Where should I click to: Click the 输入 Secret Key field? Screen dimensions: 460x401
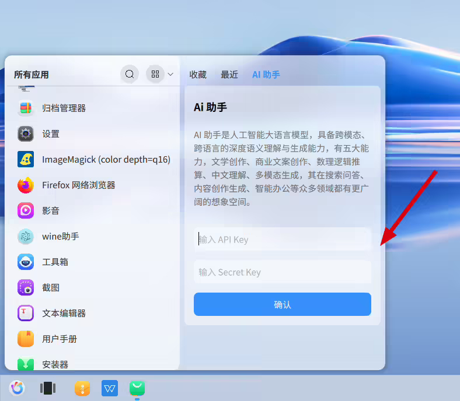click(283, 272)
